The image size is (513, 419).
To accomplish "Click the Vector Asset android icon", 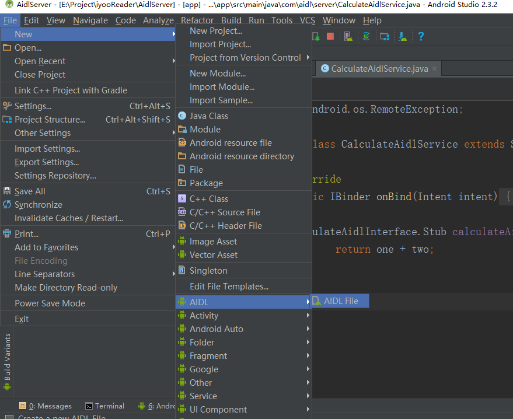I will click(x=182, y=254).
